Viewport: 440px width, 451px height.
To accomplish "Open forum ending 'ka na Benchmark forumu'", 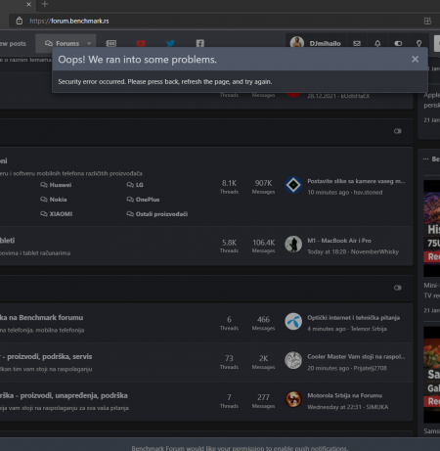I will tap(42, 317).
